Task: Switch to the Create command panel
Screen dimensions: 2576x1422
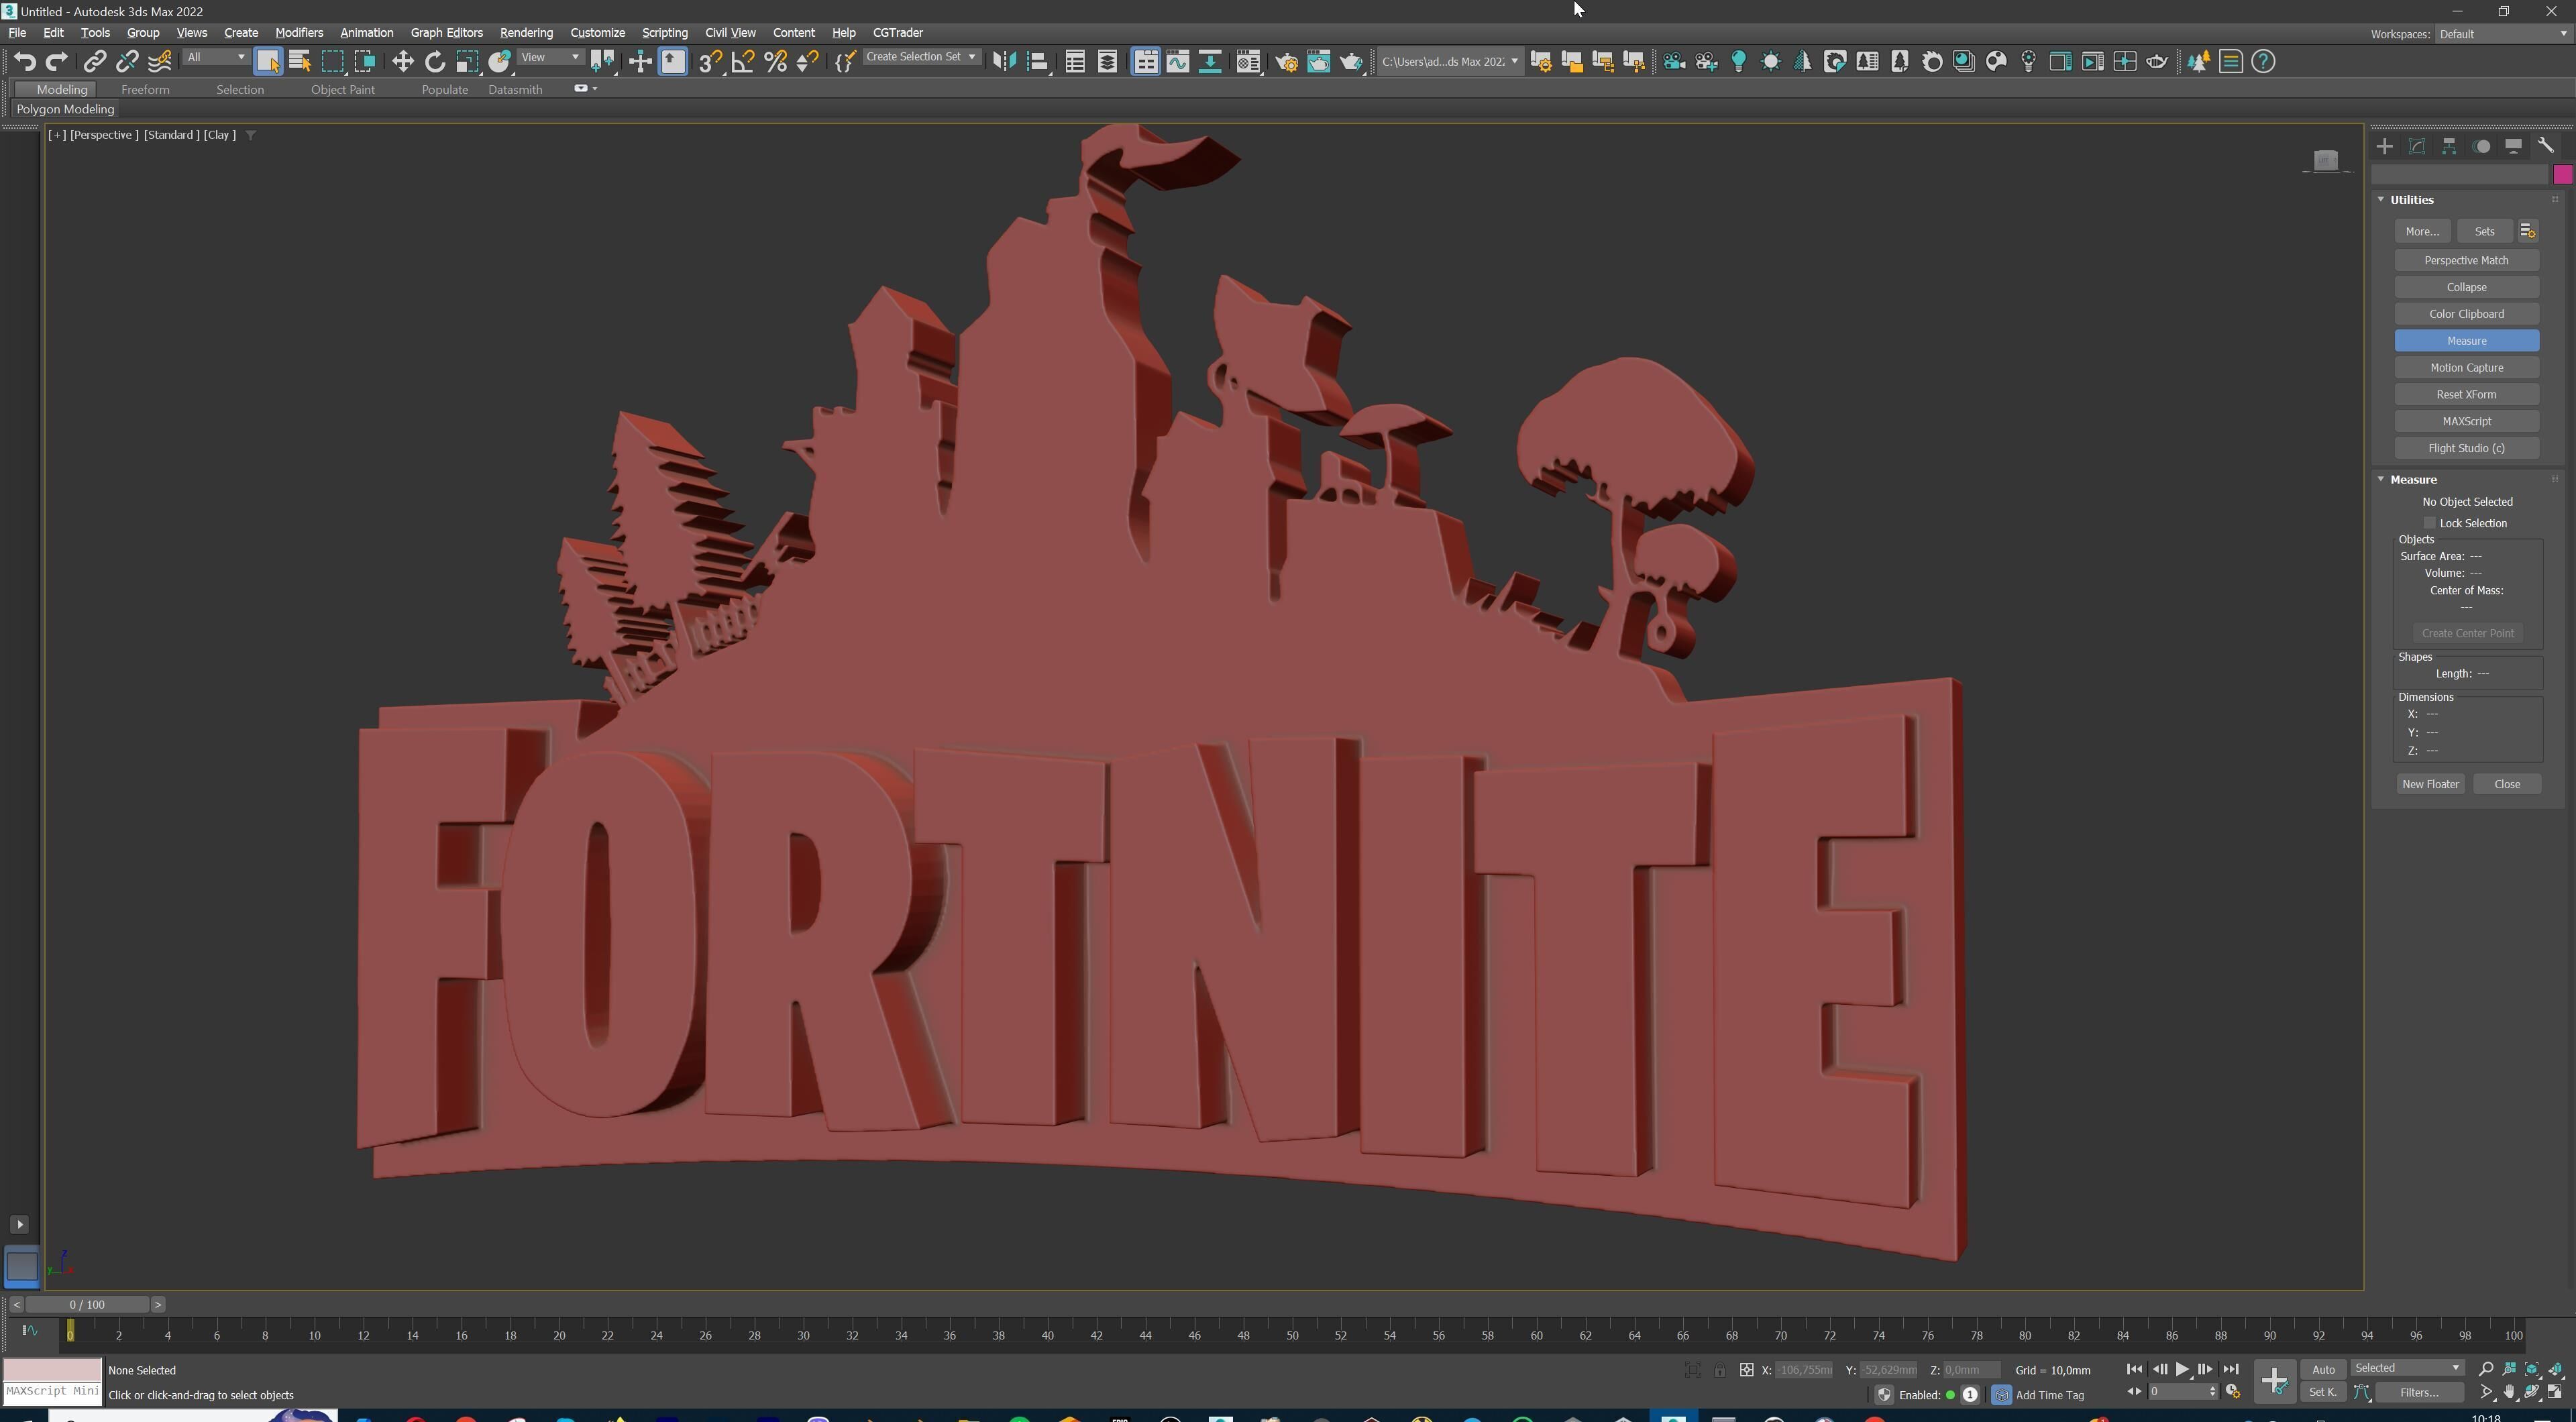Action: 2385,147
